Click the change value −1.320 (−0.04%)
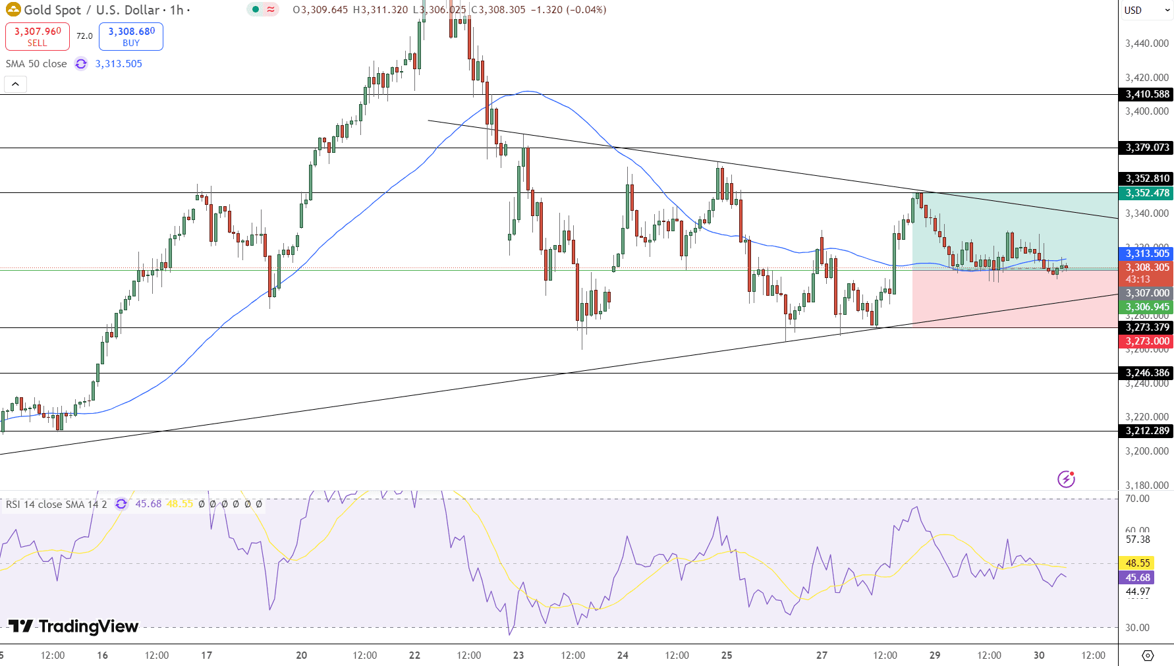 pos(569,10)
